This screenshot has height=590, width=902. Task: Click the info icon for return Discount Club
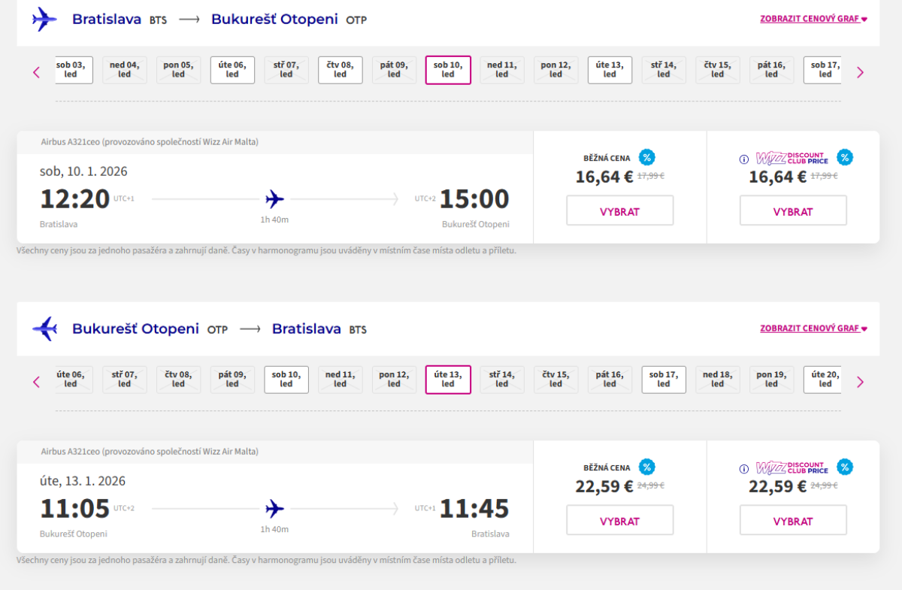pos(744,469)
